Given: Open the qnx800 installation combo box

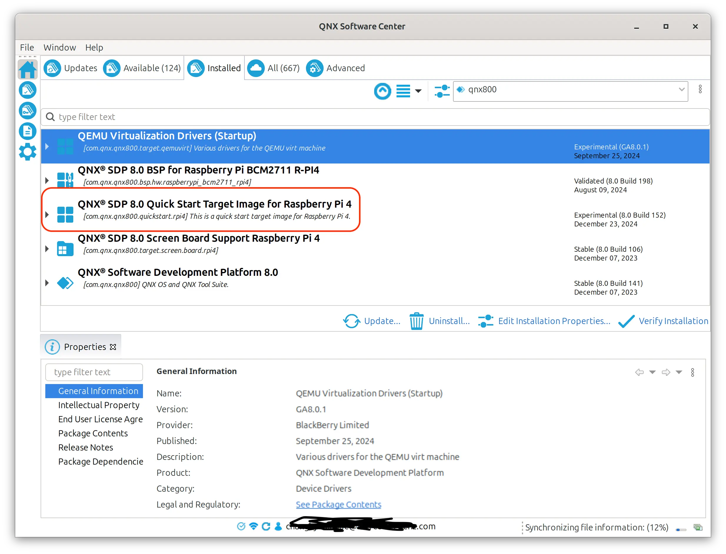Looking at the screenshot, I should [x=681, y=89].
